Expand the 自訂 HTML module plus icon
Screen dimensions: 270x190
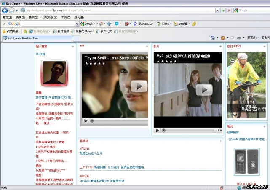point(265,47)
